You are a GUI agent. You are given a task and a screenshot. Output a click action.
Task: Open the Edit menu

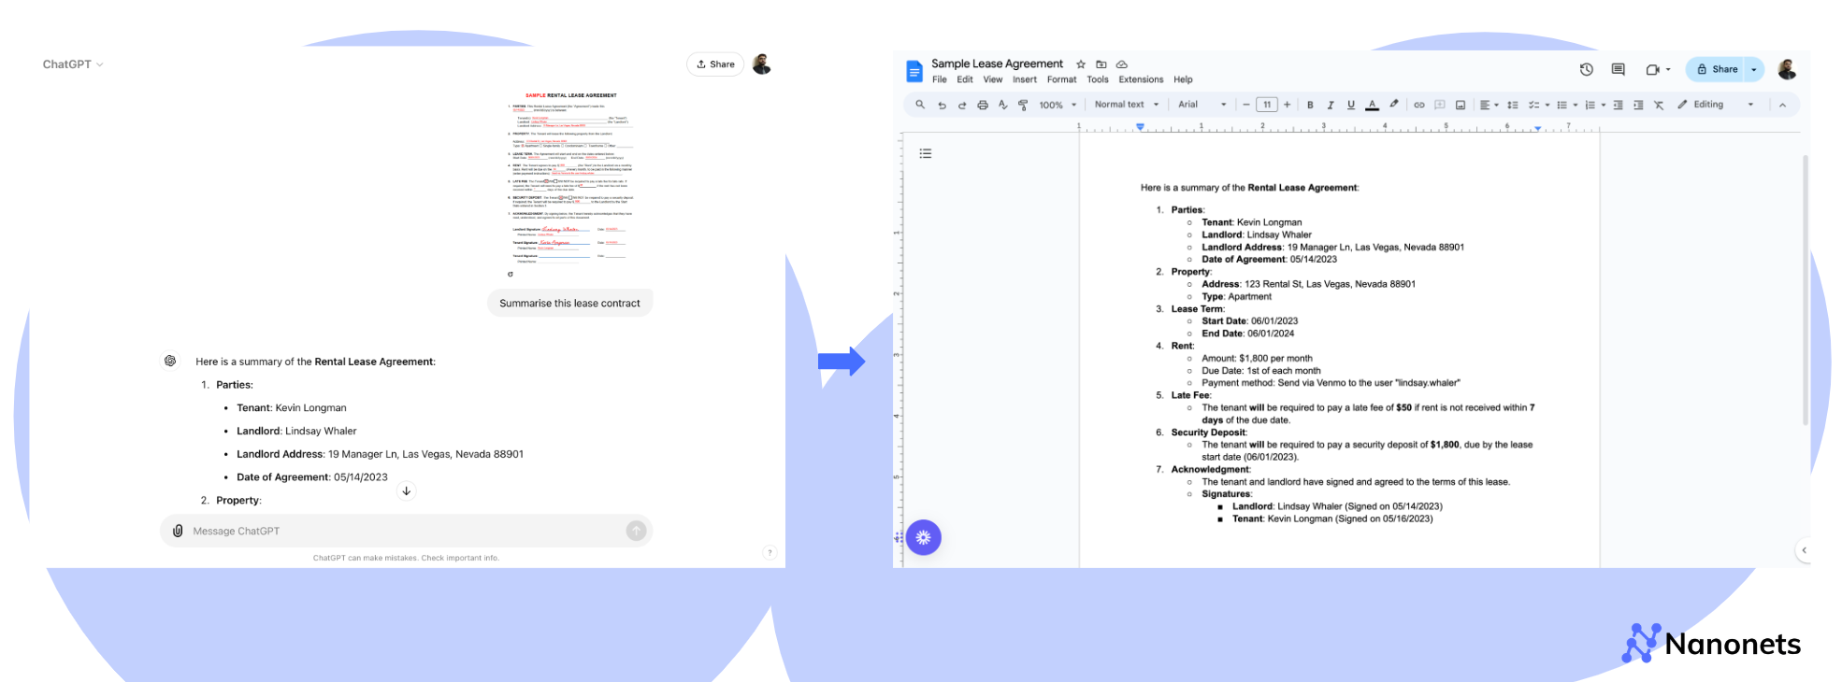pyautogui.click(x=965, y=80)
